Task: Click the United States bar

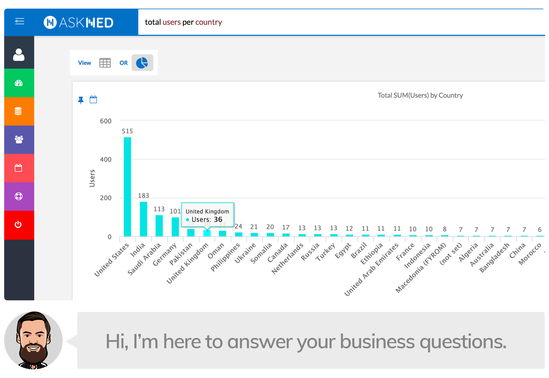Action: coord(127,186)
